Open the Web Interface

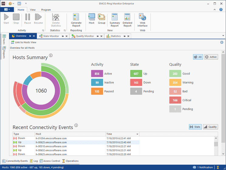[x=142, y=20]
